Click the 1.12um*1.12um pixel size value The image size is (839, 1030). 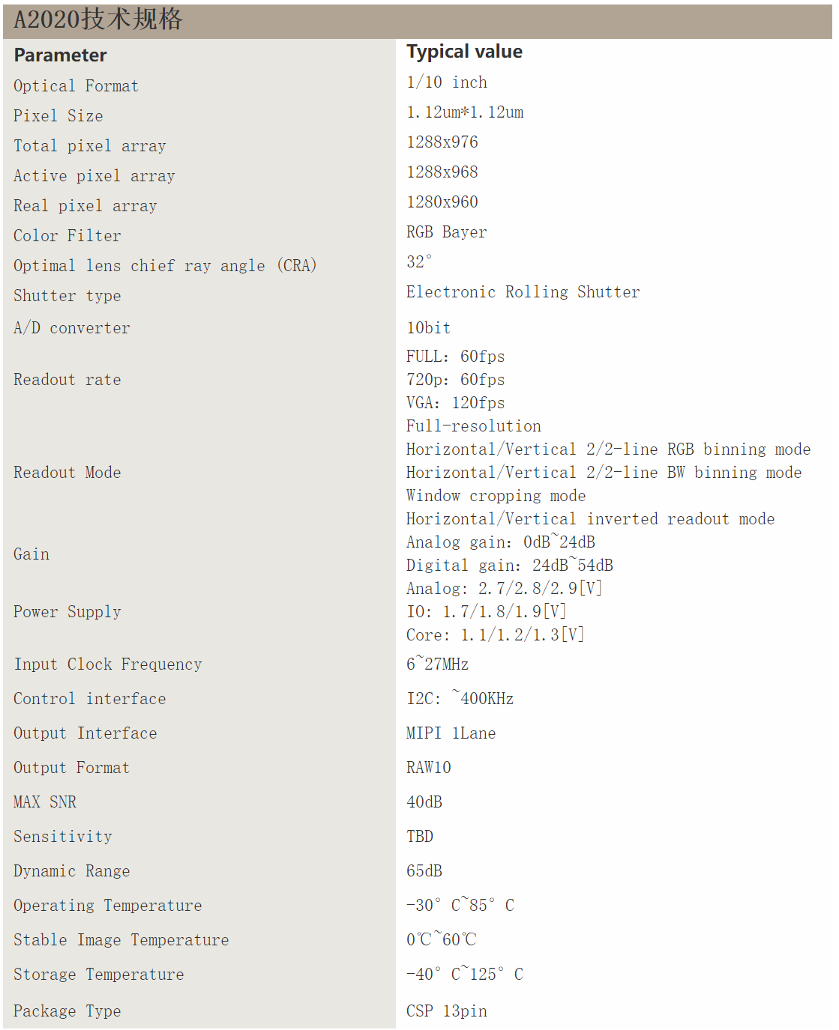pos(465,112)
